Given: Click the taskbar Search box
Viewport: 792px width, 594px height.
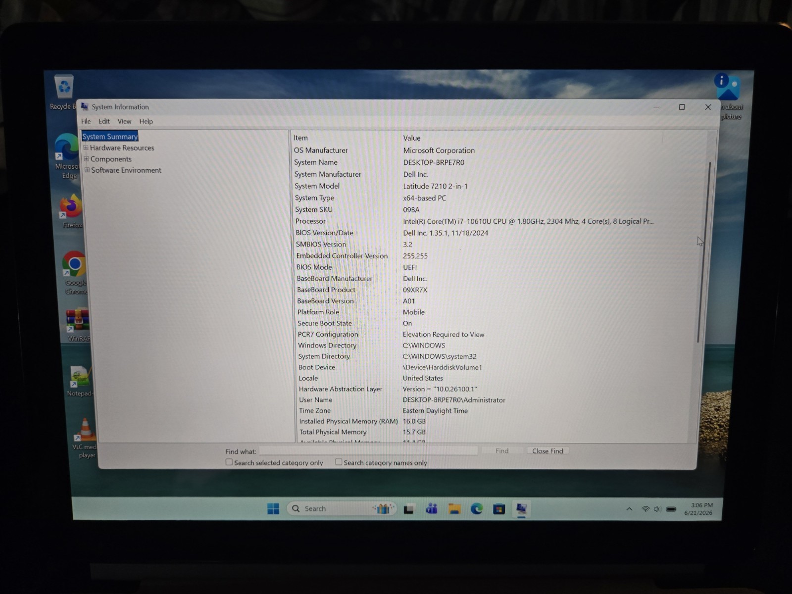Looking at the screenshot, I should click(342, 508).
